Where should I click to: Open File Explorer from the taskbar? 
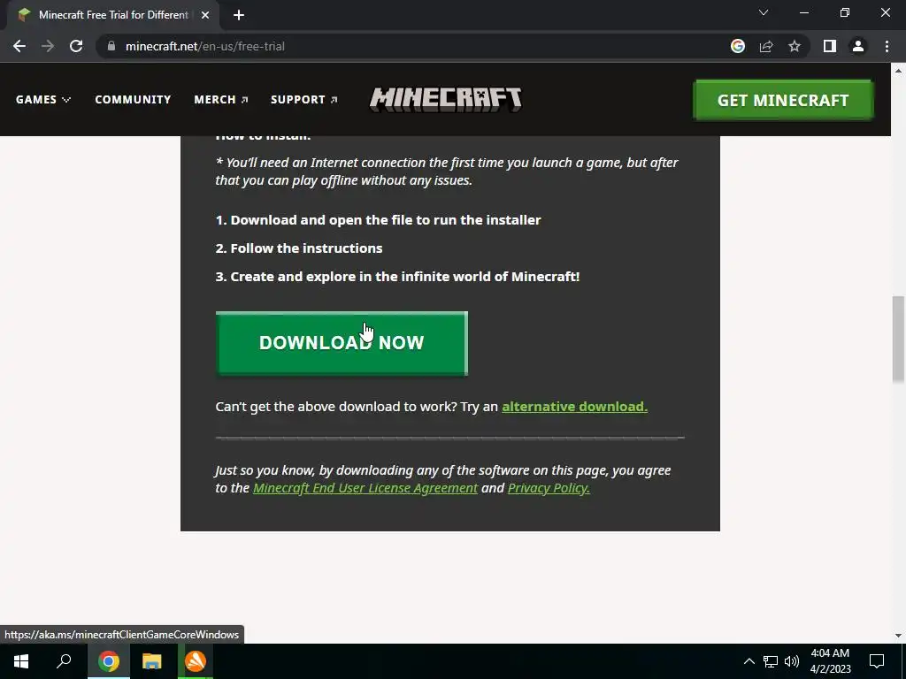point(152,661)
